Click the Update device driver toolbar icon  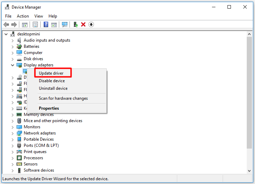(76, 24)
